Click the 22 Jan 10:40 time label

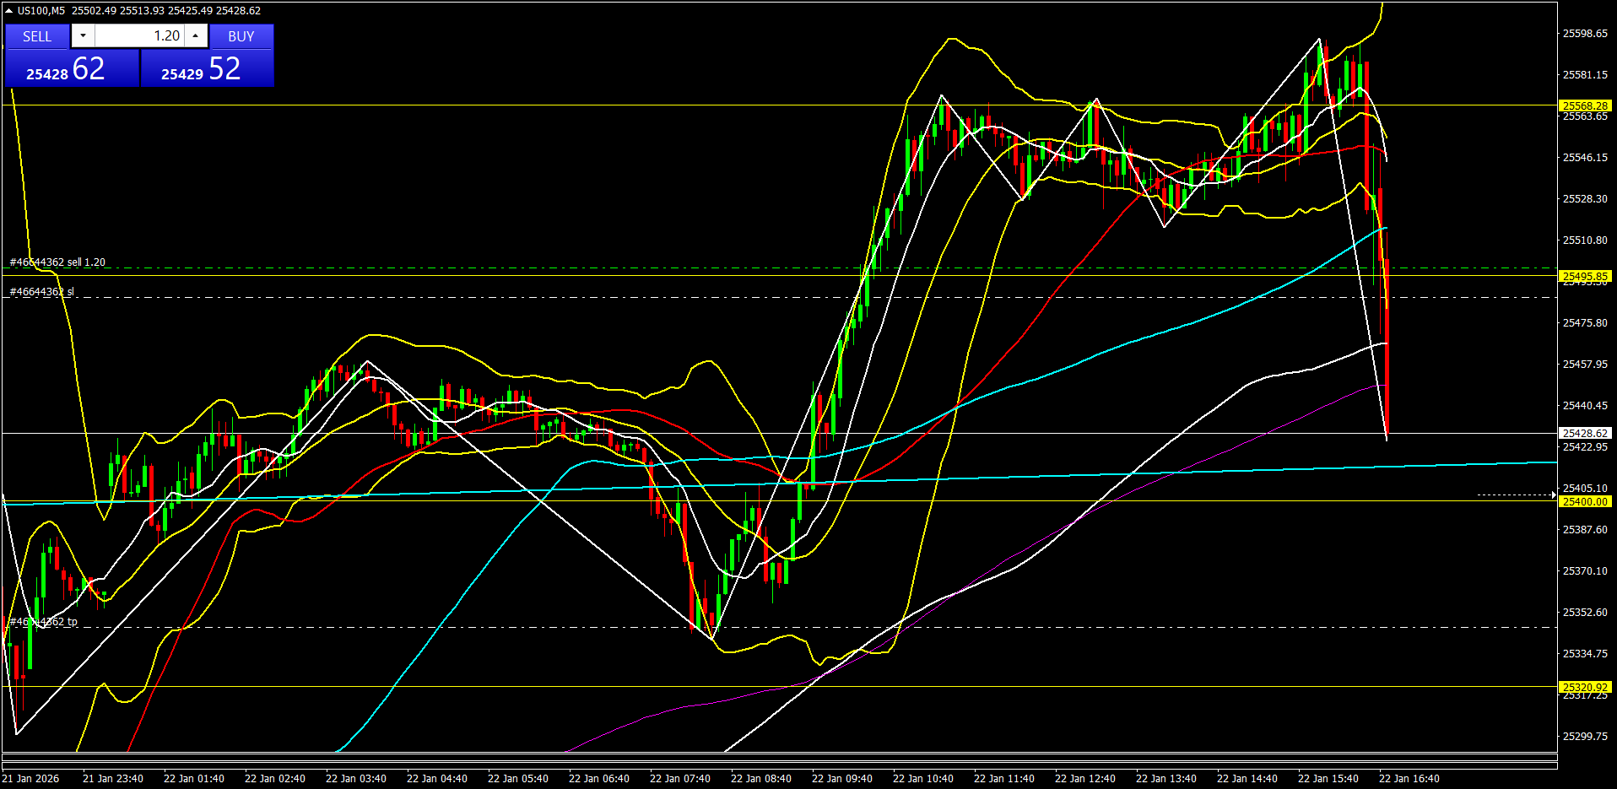922,779
